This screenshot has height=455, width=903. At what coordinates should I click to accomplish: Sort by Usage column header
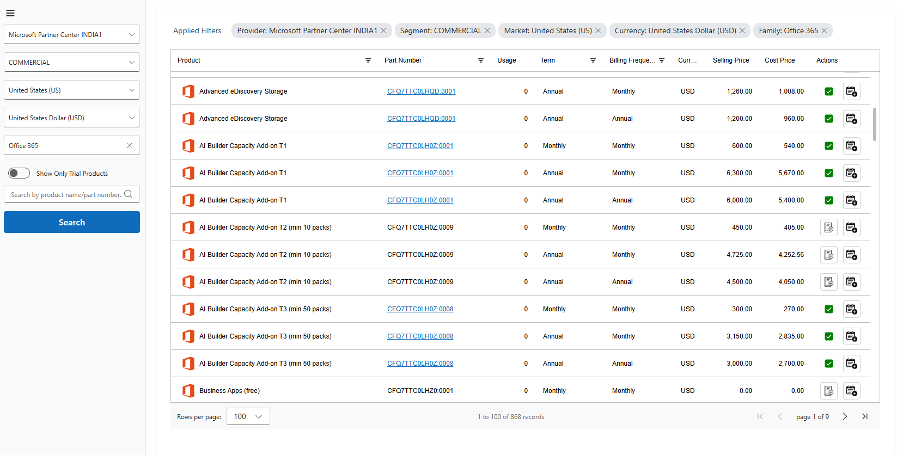point(507,60)
